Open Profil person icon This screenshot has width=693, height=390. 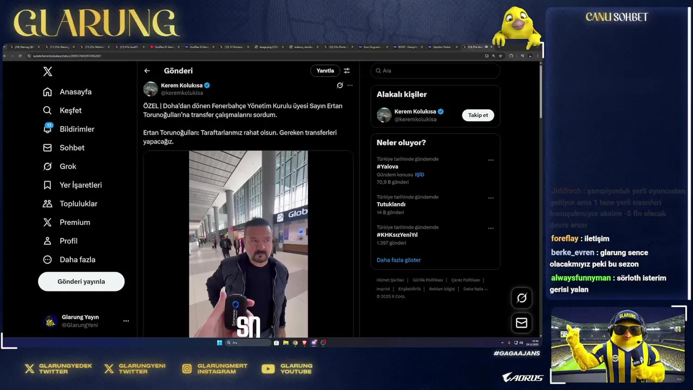(x=48, y=241)
